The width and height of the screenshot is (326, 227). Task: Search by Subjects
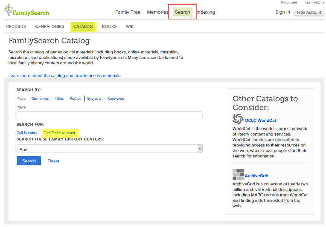coord(94,98)
